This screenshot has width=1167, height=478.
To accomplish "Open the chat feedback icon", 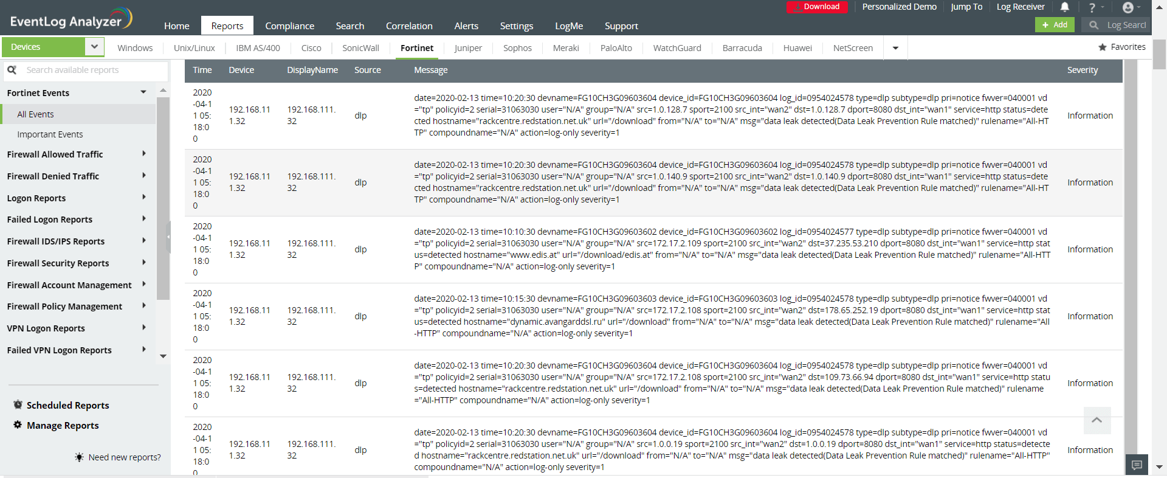I will pyautogui.click(x=1137, y=465).
